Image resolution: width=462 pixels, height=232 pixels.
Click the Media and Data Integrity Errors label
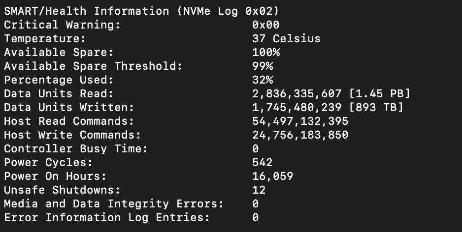114,204
